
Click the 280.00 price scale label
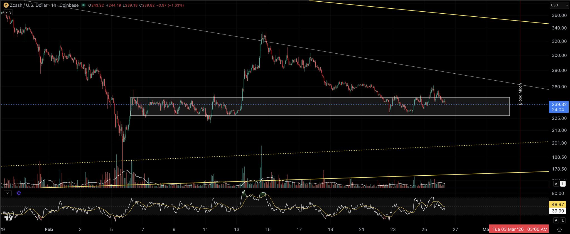[x=559, y=70]
